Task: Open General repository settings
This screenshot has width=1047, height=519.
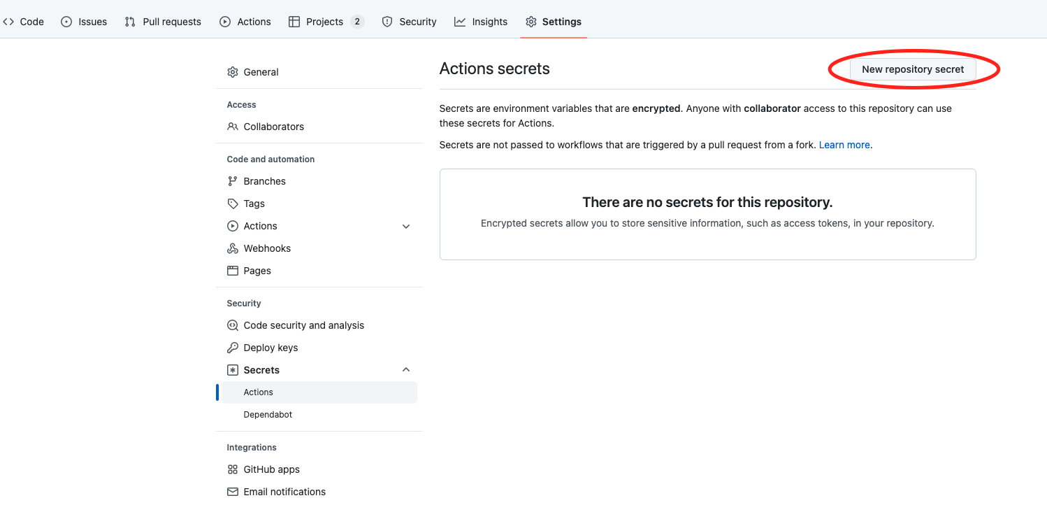Action: click(261, 72)
